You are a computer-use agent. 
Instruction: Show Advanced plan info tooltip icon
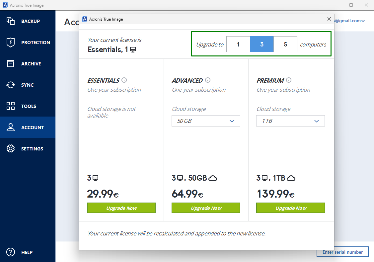click(208, 80)
